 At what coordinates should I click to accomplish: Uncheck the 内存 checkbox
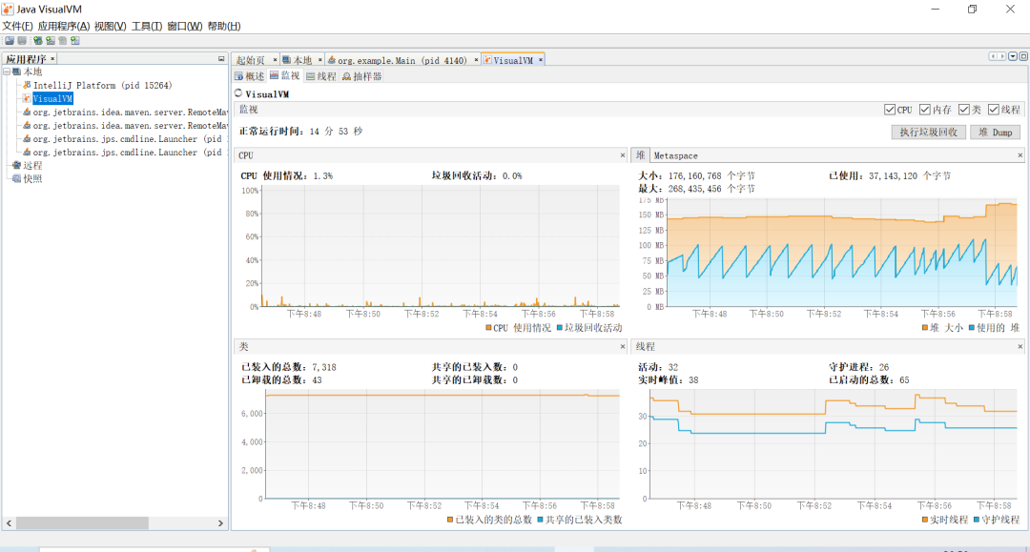925,110
